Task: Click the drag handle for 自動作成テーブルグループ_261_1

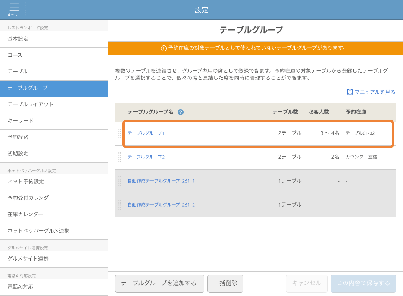Action: 120,181
